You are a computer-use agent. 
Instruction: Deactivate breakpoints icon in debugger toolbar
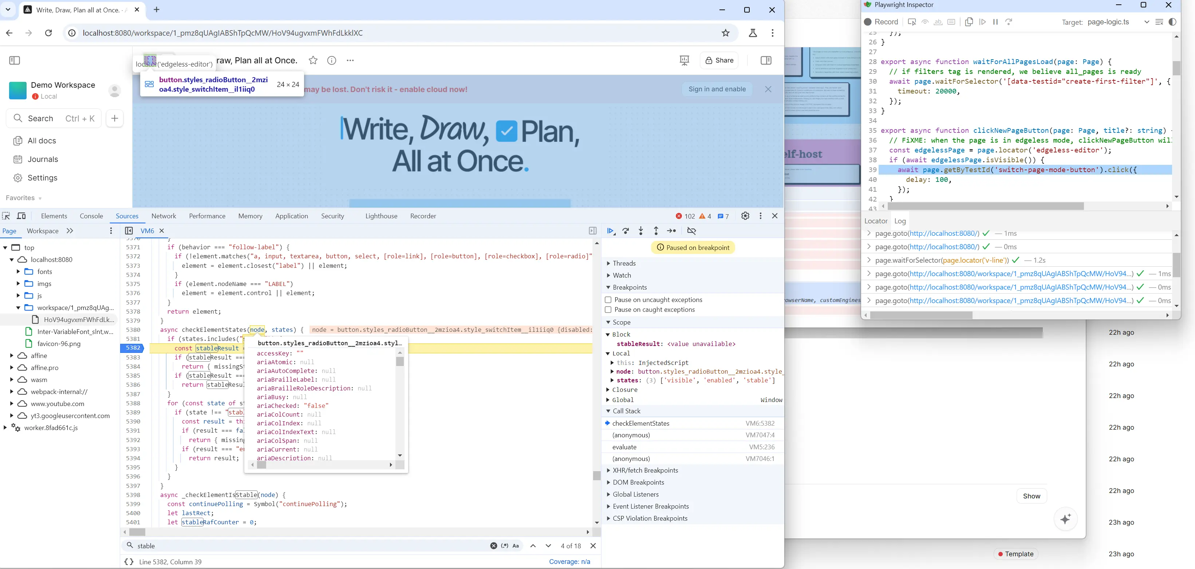[x=691, y=231]
